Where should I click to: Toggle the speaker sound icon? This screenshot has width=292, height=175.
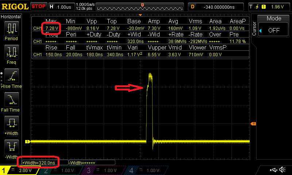point(282,170)
